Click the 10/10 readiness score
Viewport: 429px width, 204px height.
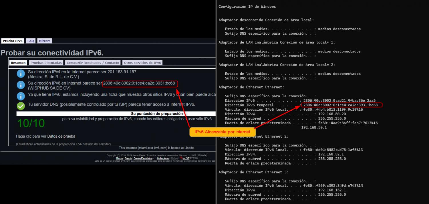pyautogui.click(x=31, y=123)
